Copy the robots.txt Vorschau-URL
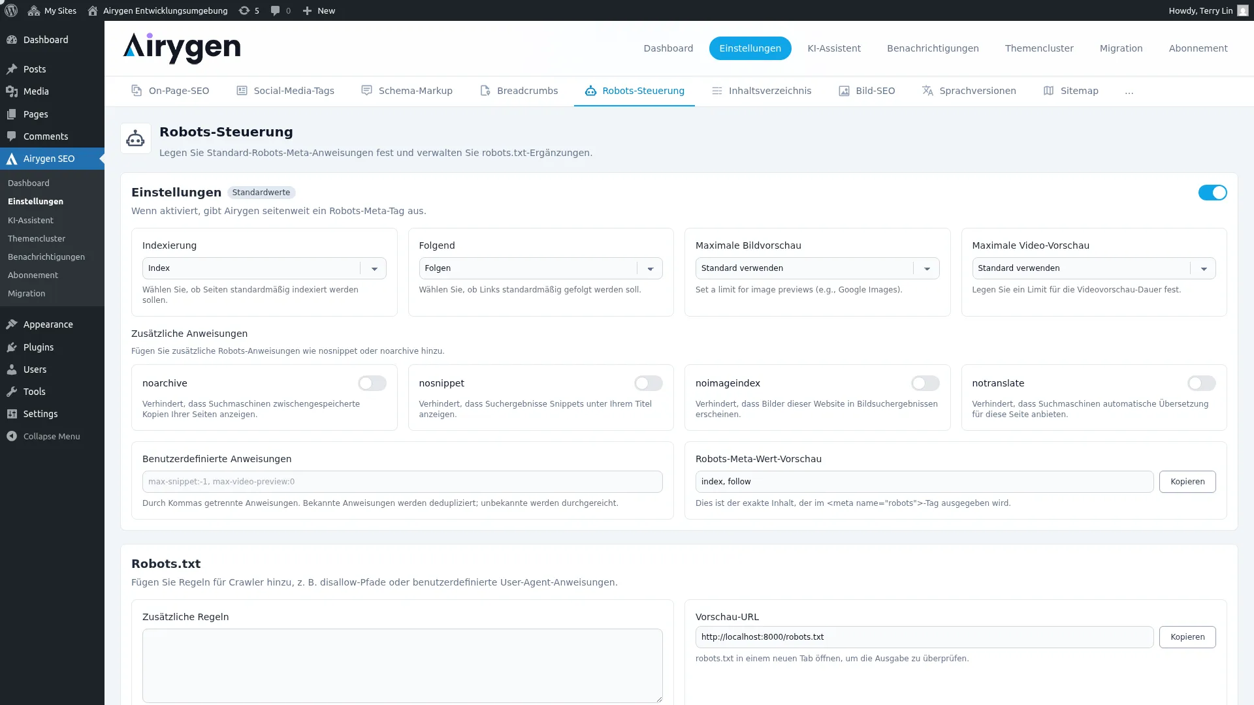 click(1187, 637)
